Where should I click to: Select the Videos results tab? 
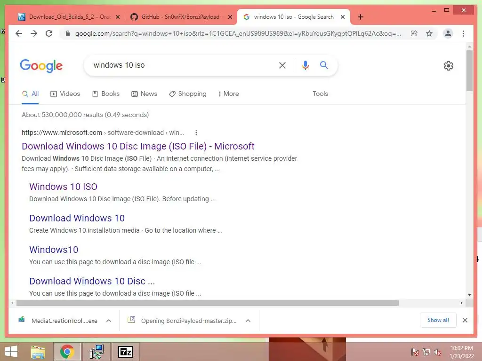(65, 94)
